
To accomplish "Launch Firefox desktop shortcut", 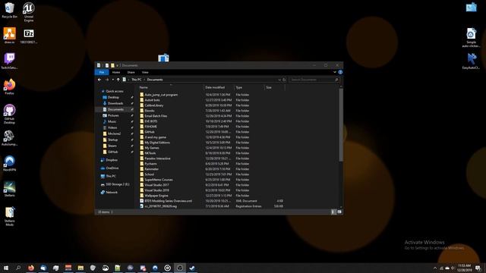I will tap(9, 86).
